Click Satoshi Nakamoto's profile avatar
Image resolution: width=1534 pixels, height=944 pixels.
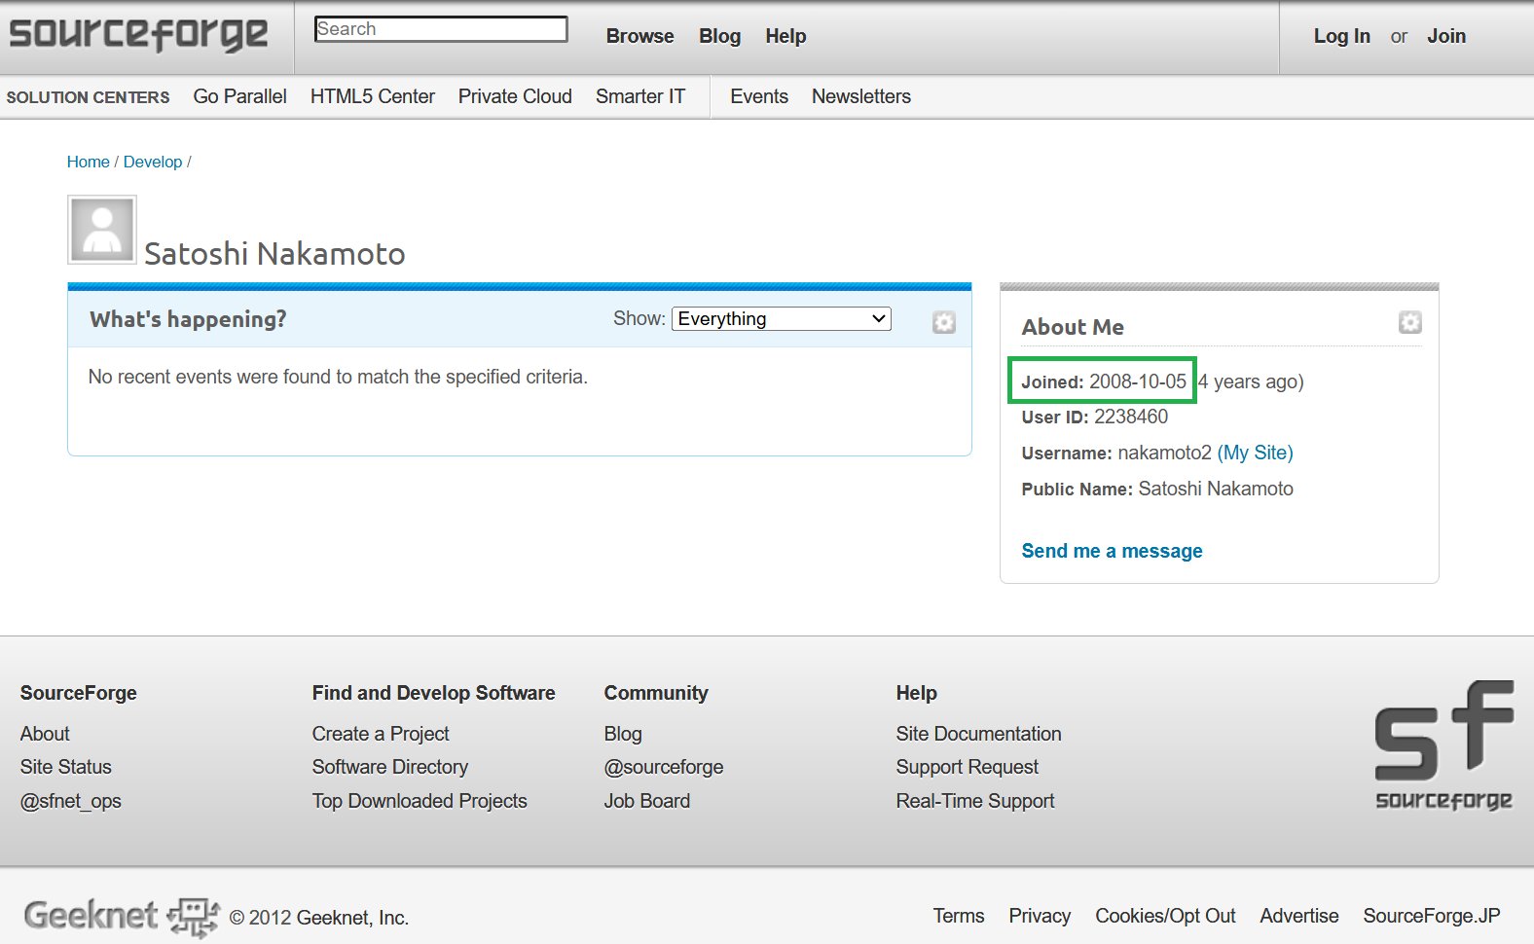click(x=102, y=230)
